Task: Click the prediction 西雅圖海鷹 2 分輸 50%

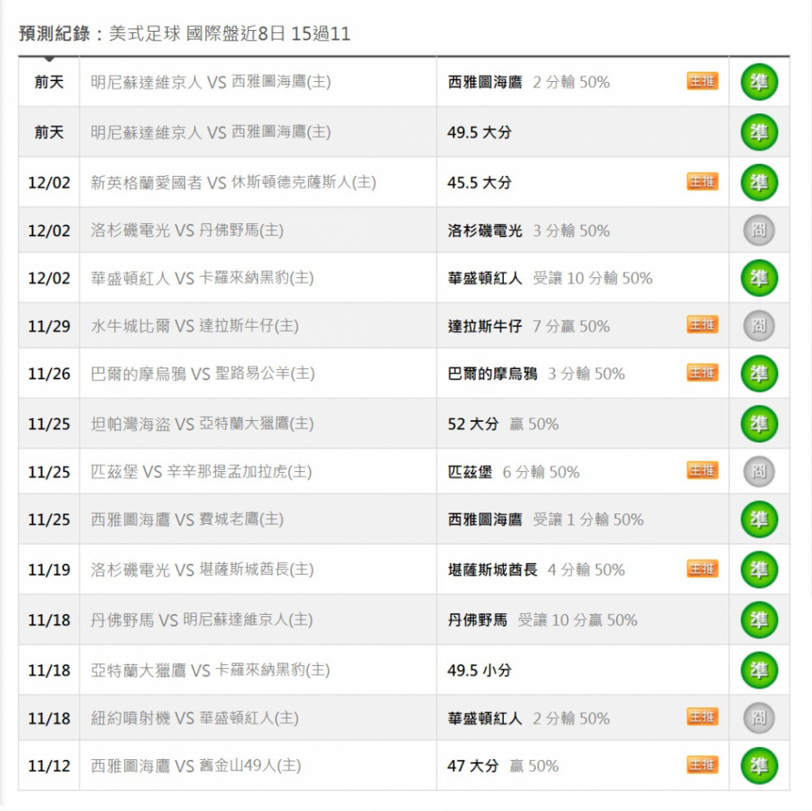Action: pos(529,82)
